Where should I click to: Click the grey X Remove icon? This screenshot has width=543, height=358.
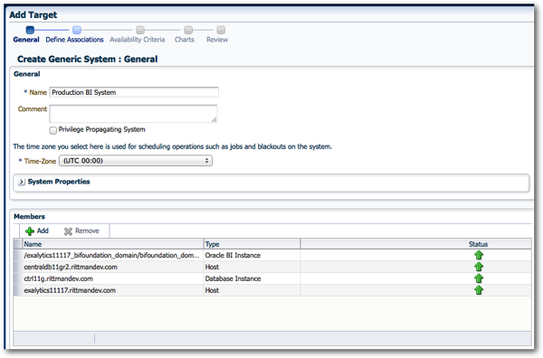68,231
